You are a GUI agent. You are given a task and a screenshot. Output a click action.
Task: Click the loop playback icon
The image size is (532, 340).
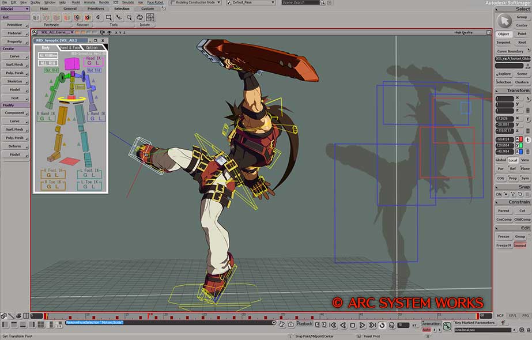382,325
